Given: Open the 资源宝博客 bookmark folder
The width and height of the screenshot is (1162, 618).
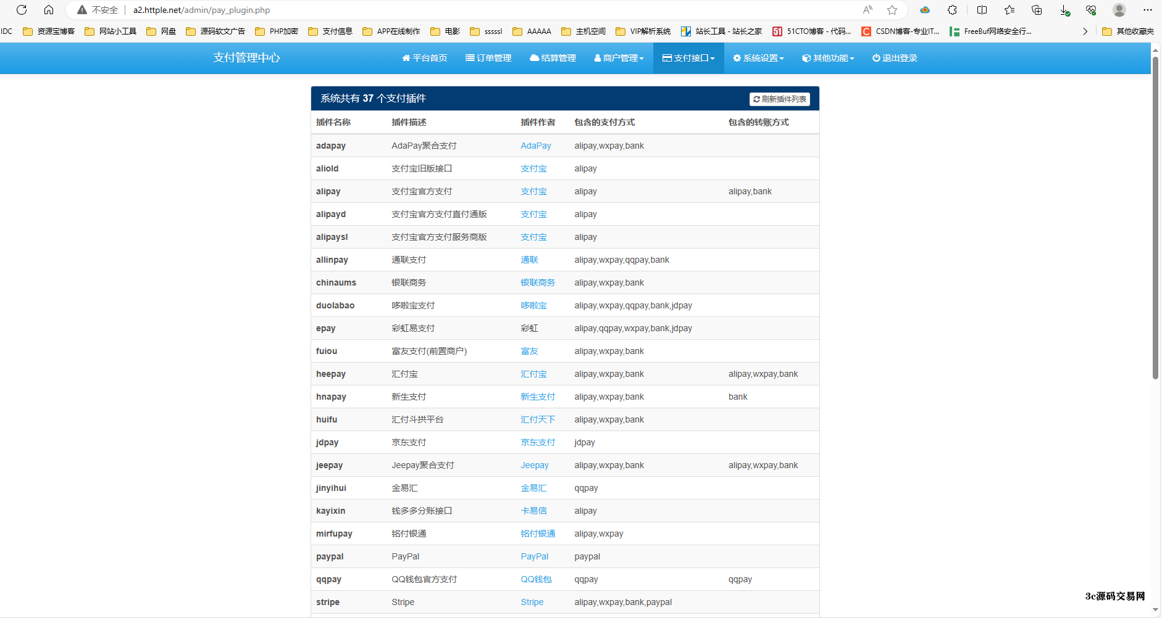Looking at the screenshot, I should [x=49, y=31].
